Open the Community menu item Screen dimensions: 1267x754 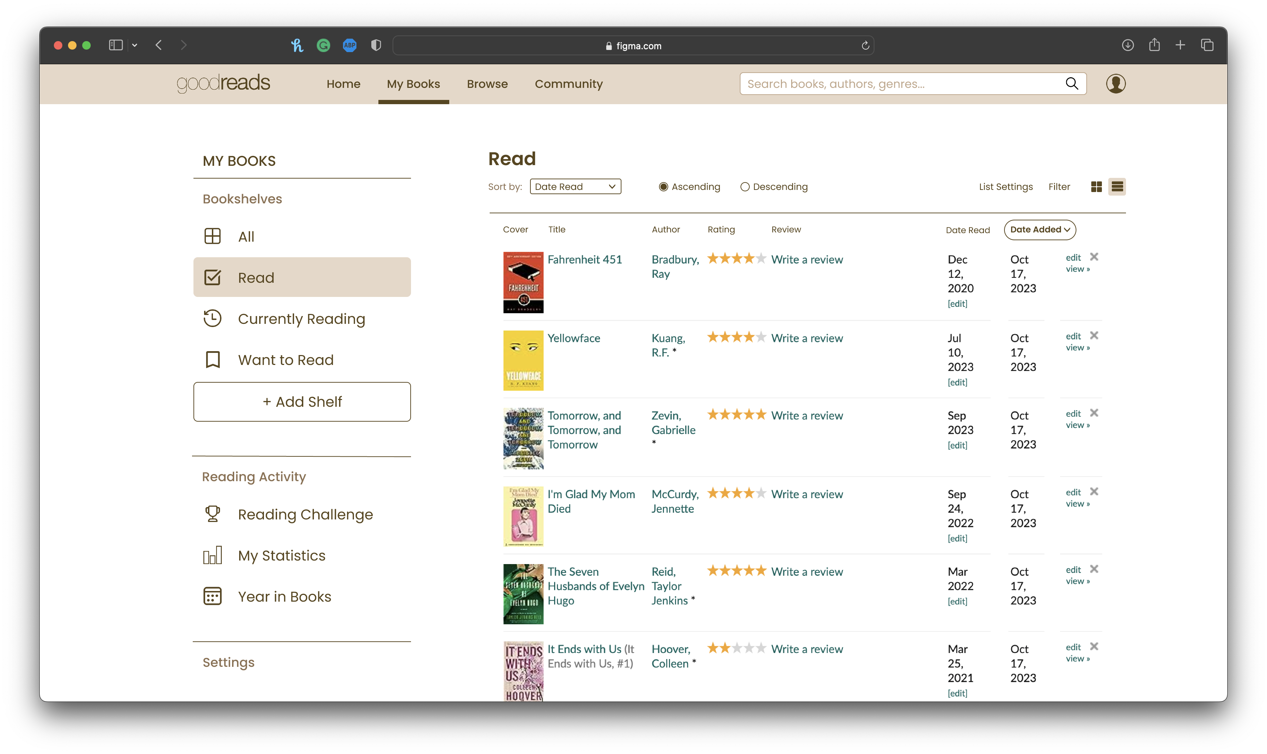[568, 84]
